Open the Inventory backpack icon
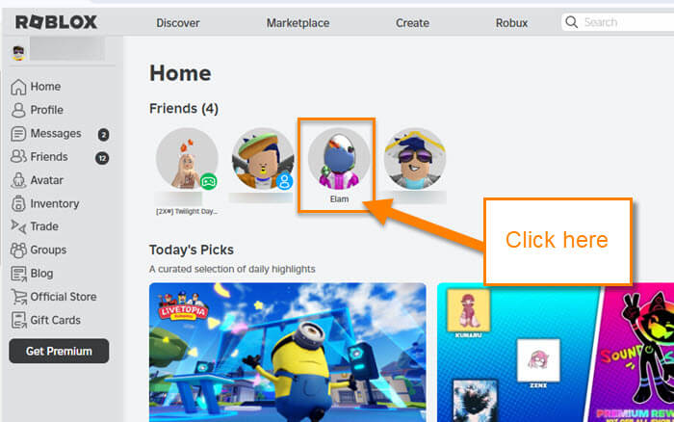The image size is (674, 422). pyautogui.click(x=18, y=203)
